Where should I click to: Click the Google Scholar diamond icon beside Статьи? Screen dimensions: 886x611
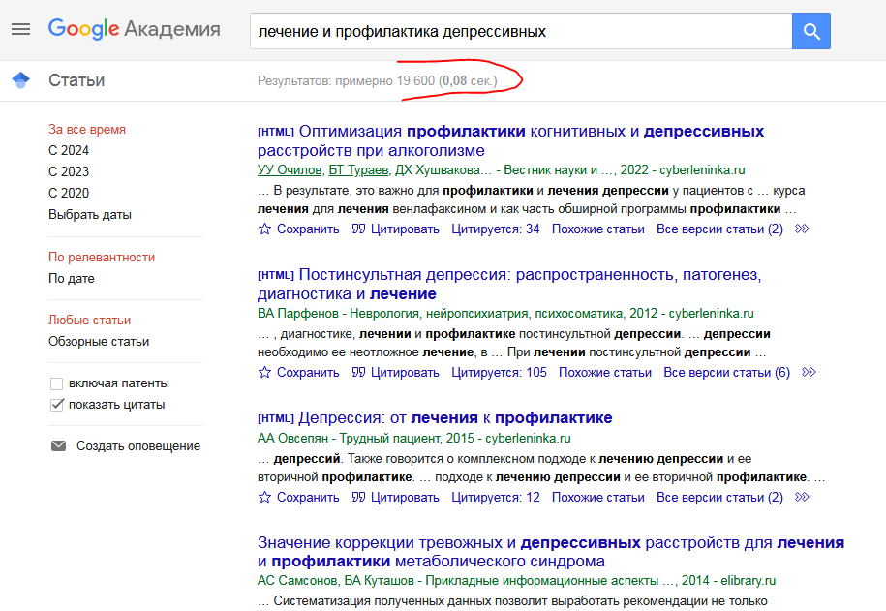[20, 80]
